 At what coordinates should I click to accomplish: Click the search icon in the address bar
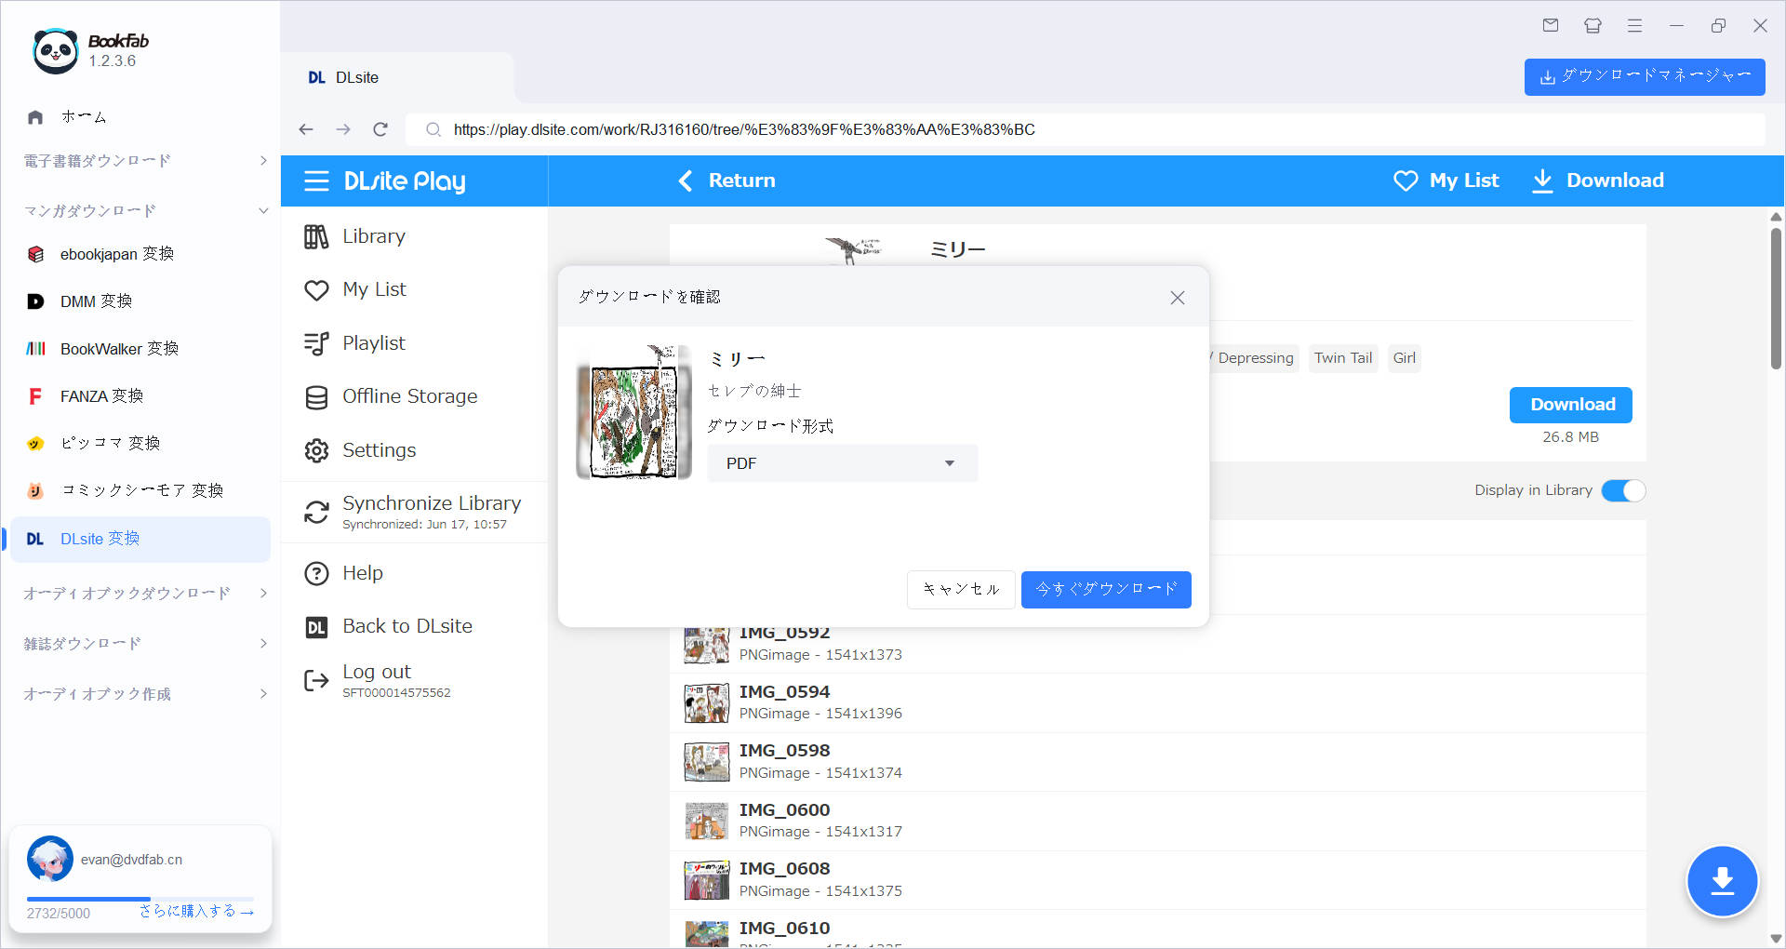(x=433, y=129)
